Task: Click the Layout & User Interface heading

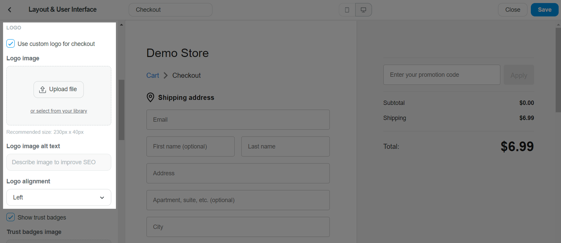Action: coord(62,9)
